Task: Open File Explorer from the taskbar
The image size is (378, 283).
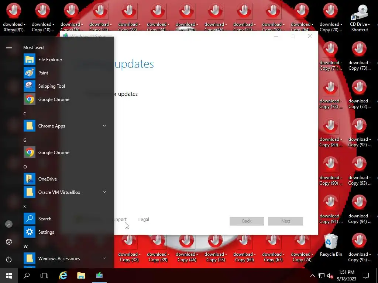Action: tap(81, 276)
